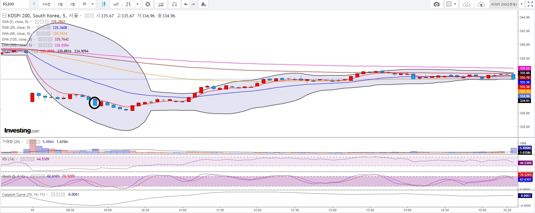
Task: Undo the last chart action
Action: click(x=186, y=4)
